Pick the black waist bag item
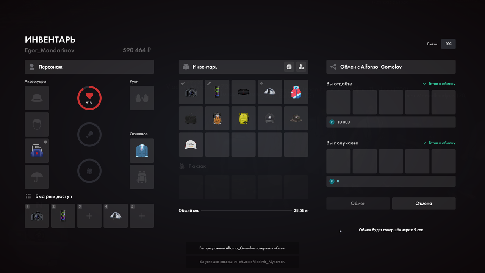Image resolution: width=485 pixels, height=273 pixels. 244,92
